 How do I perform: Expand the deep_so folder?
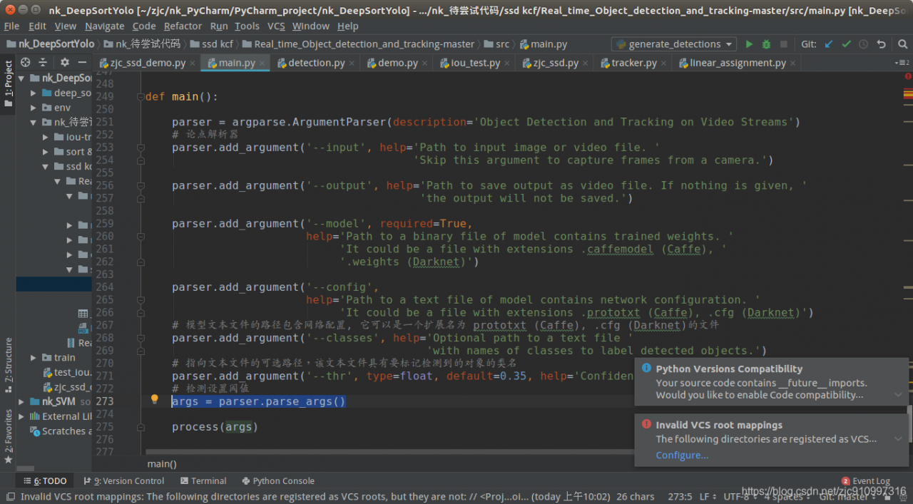(34, 93)
